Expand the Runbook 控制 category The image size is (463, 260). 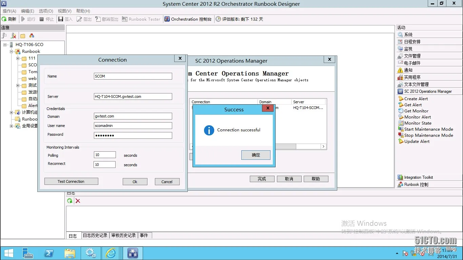click(x=430, y=185)
